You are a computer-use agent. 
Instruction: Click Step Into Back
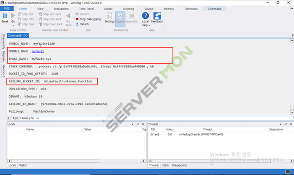(50, 19)
